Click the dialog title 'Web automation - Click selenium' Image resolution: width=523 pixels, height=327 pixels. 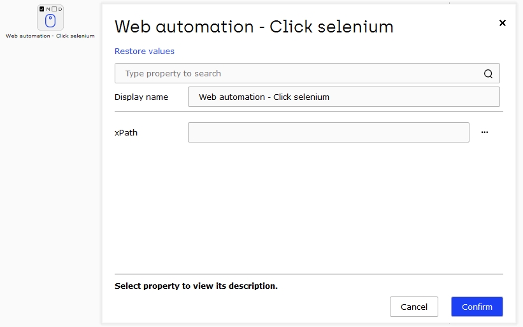(x=254, y=26)
